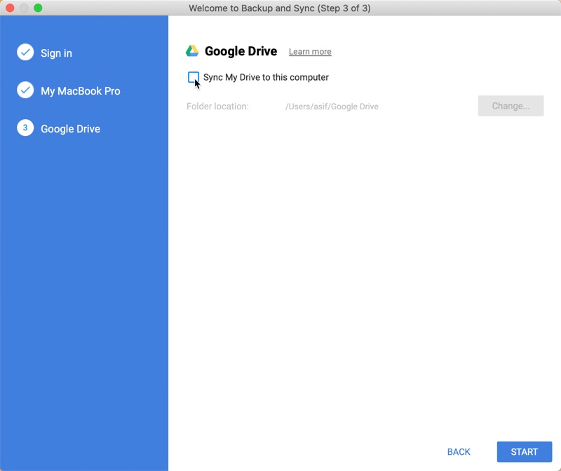Go BACK to the previous step
Viewport: 561px width, 471px height.
(459, 451)
